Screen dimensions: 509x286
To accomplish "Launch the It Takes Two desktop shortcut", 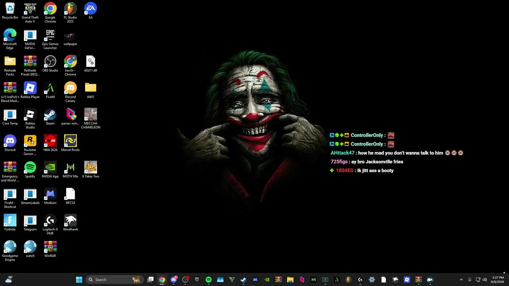I will [x=91, y=170].
